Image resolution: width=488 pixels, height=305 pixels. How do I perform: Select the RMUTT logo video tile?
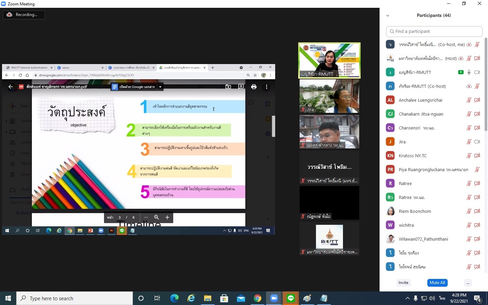(329, 238)
